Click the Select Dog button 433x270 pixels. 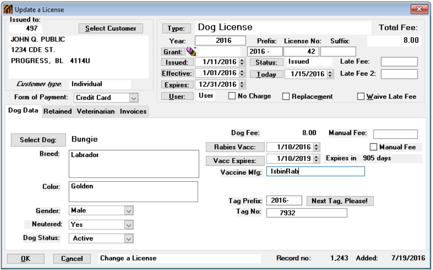point(38,140)
